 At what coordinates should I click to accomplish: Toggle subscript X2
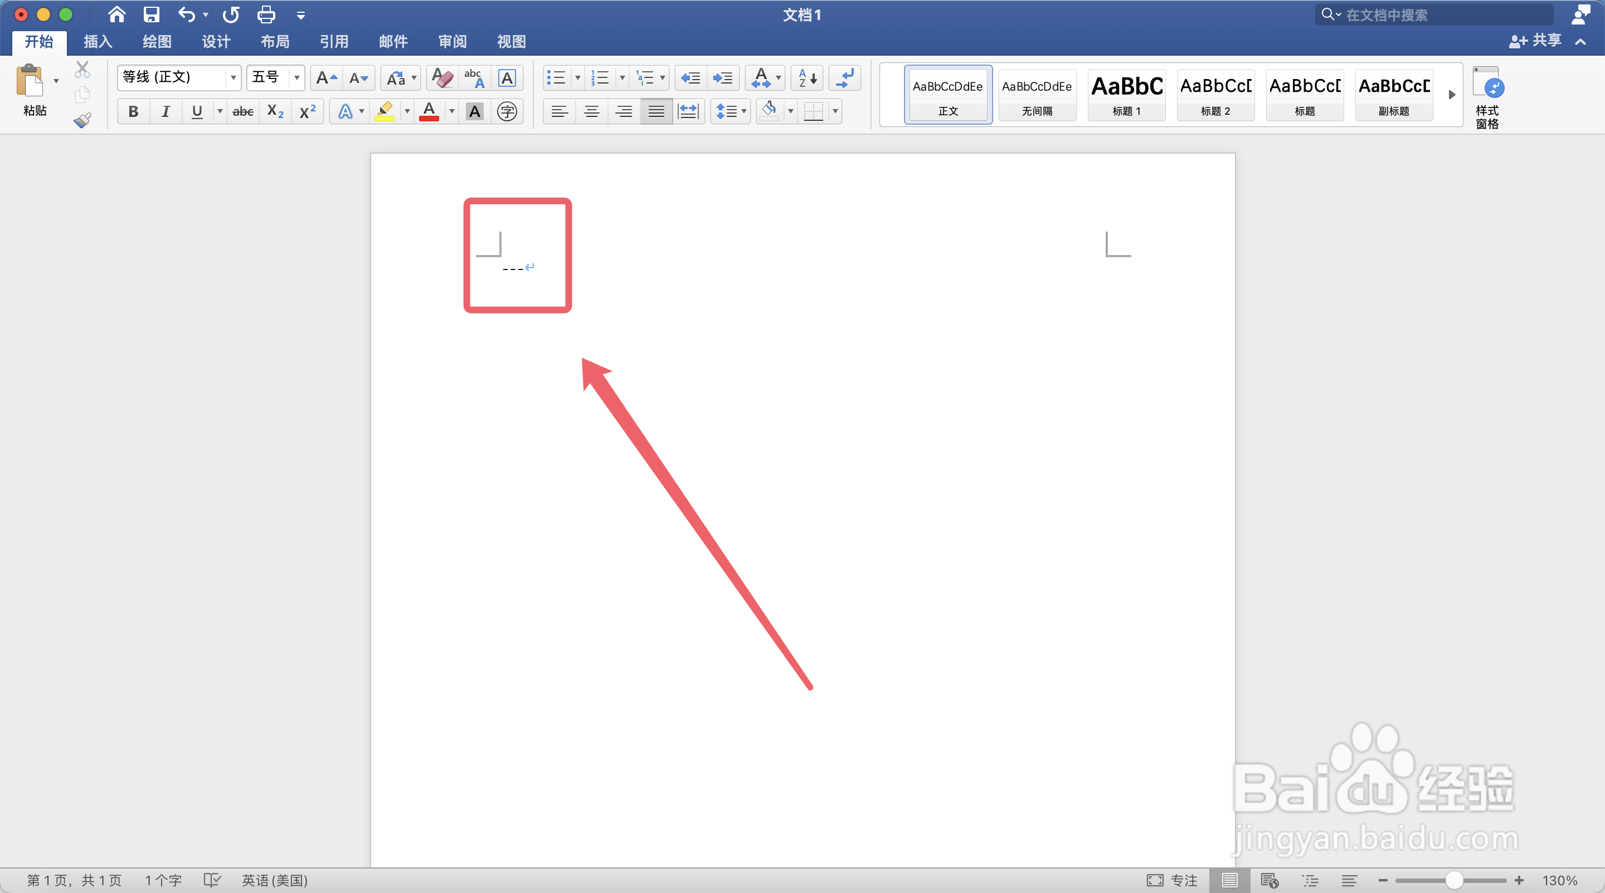point(275,111)
